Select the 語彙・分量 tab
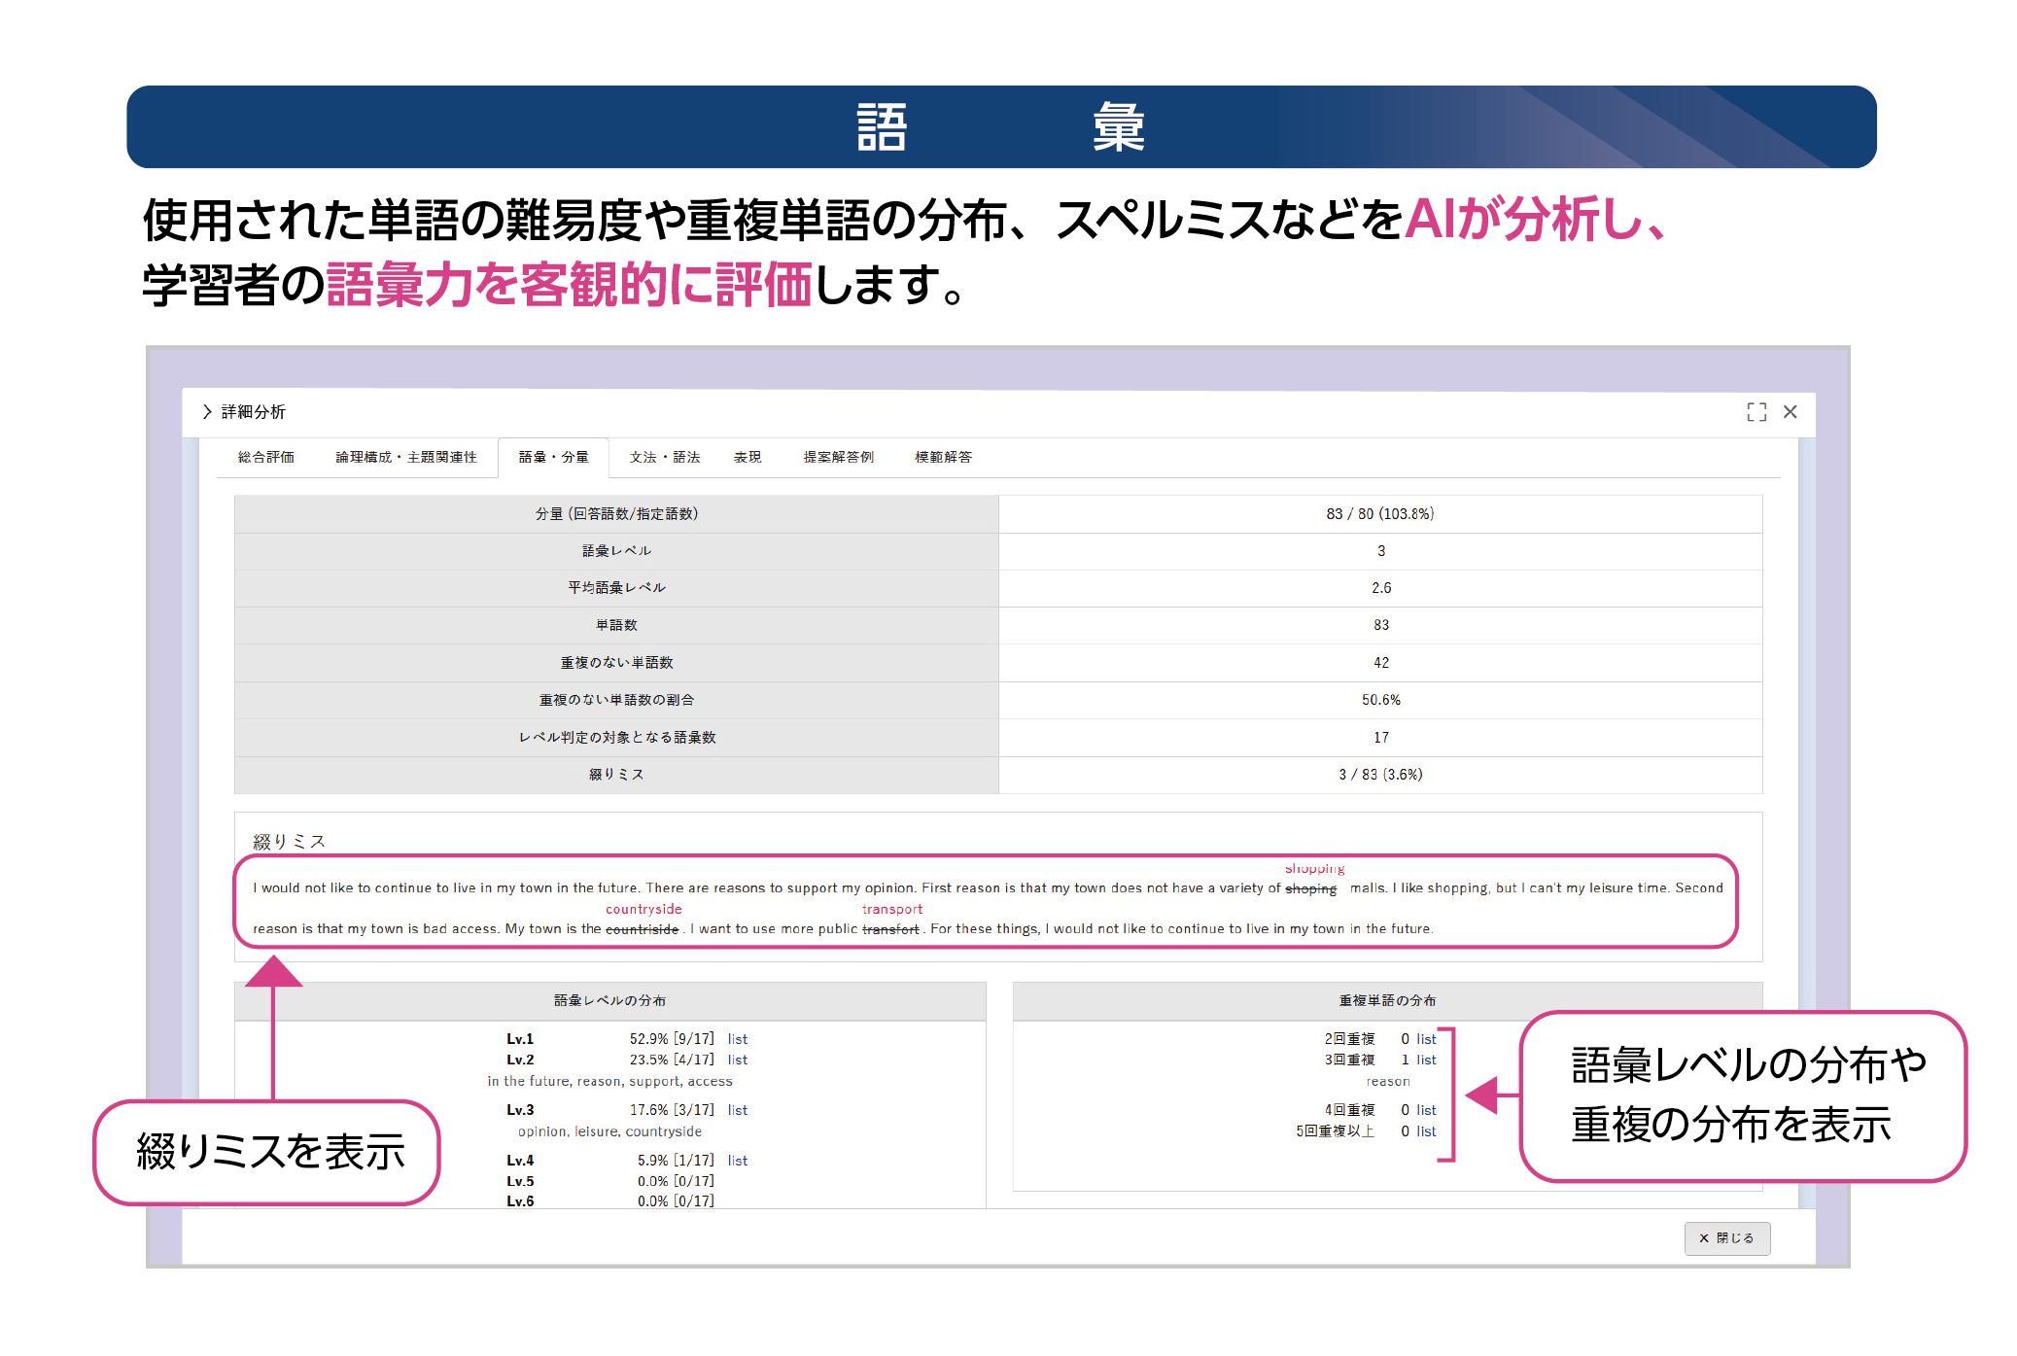Image resolution: width=2017 pixels, height=1356 pixels. 553,457
